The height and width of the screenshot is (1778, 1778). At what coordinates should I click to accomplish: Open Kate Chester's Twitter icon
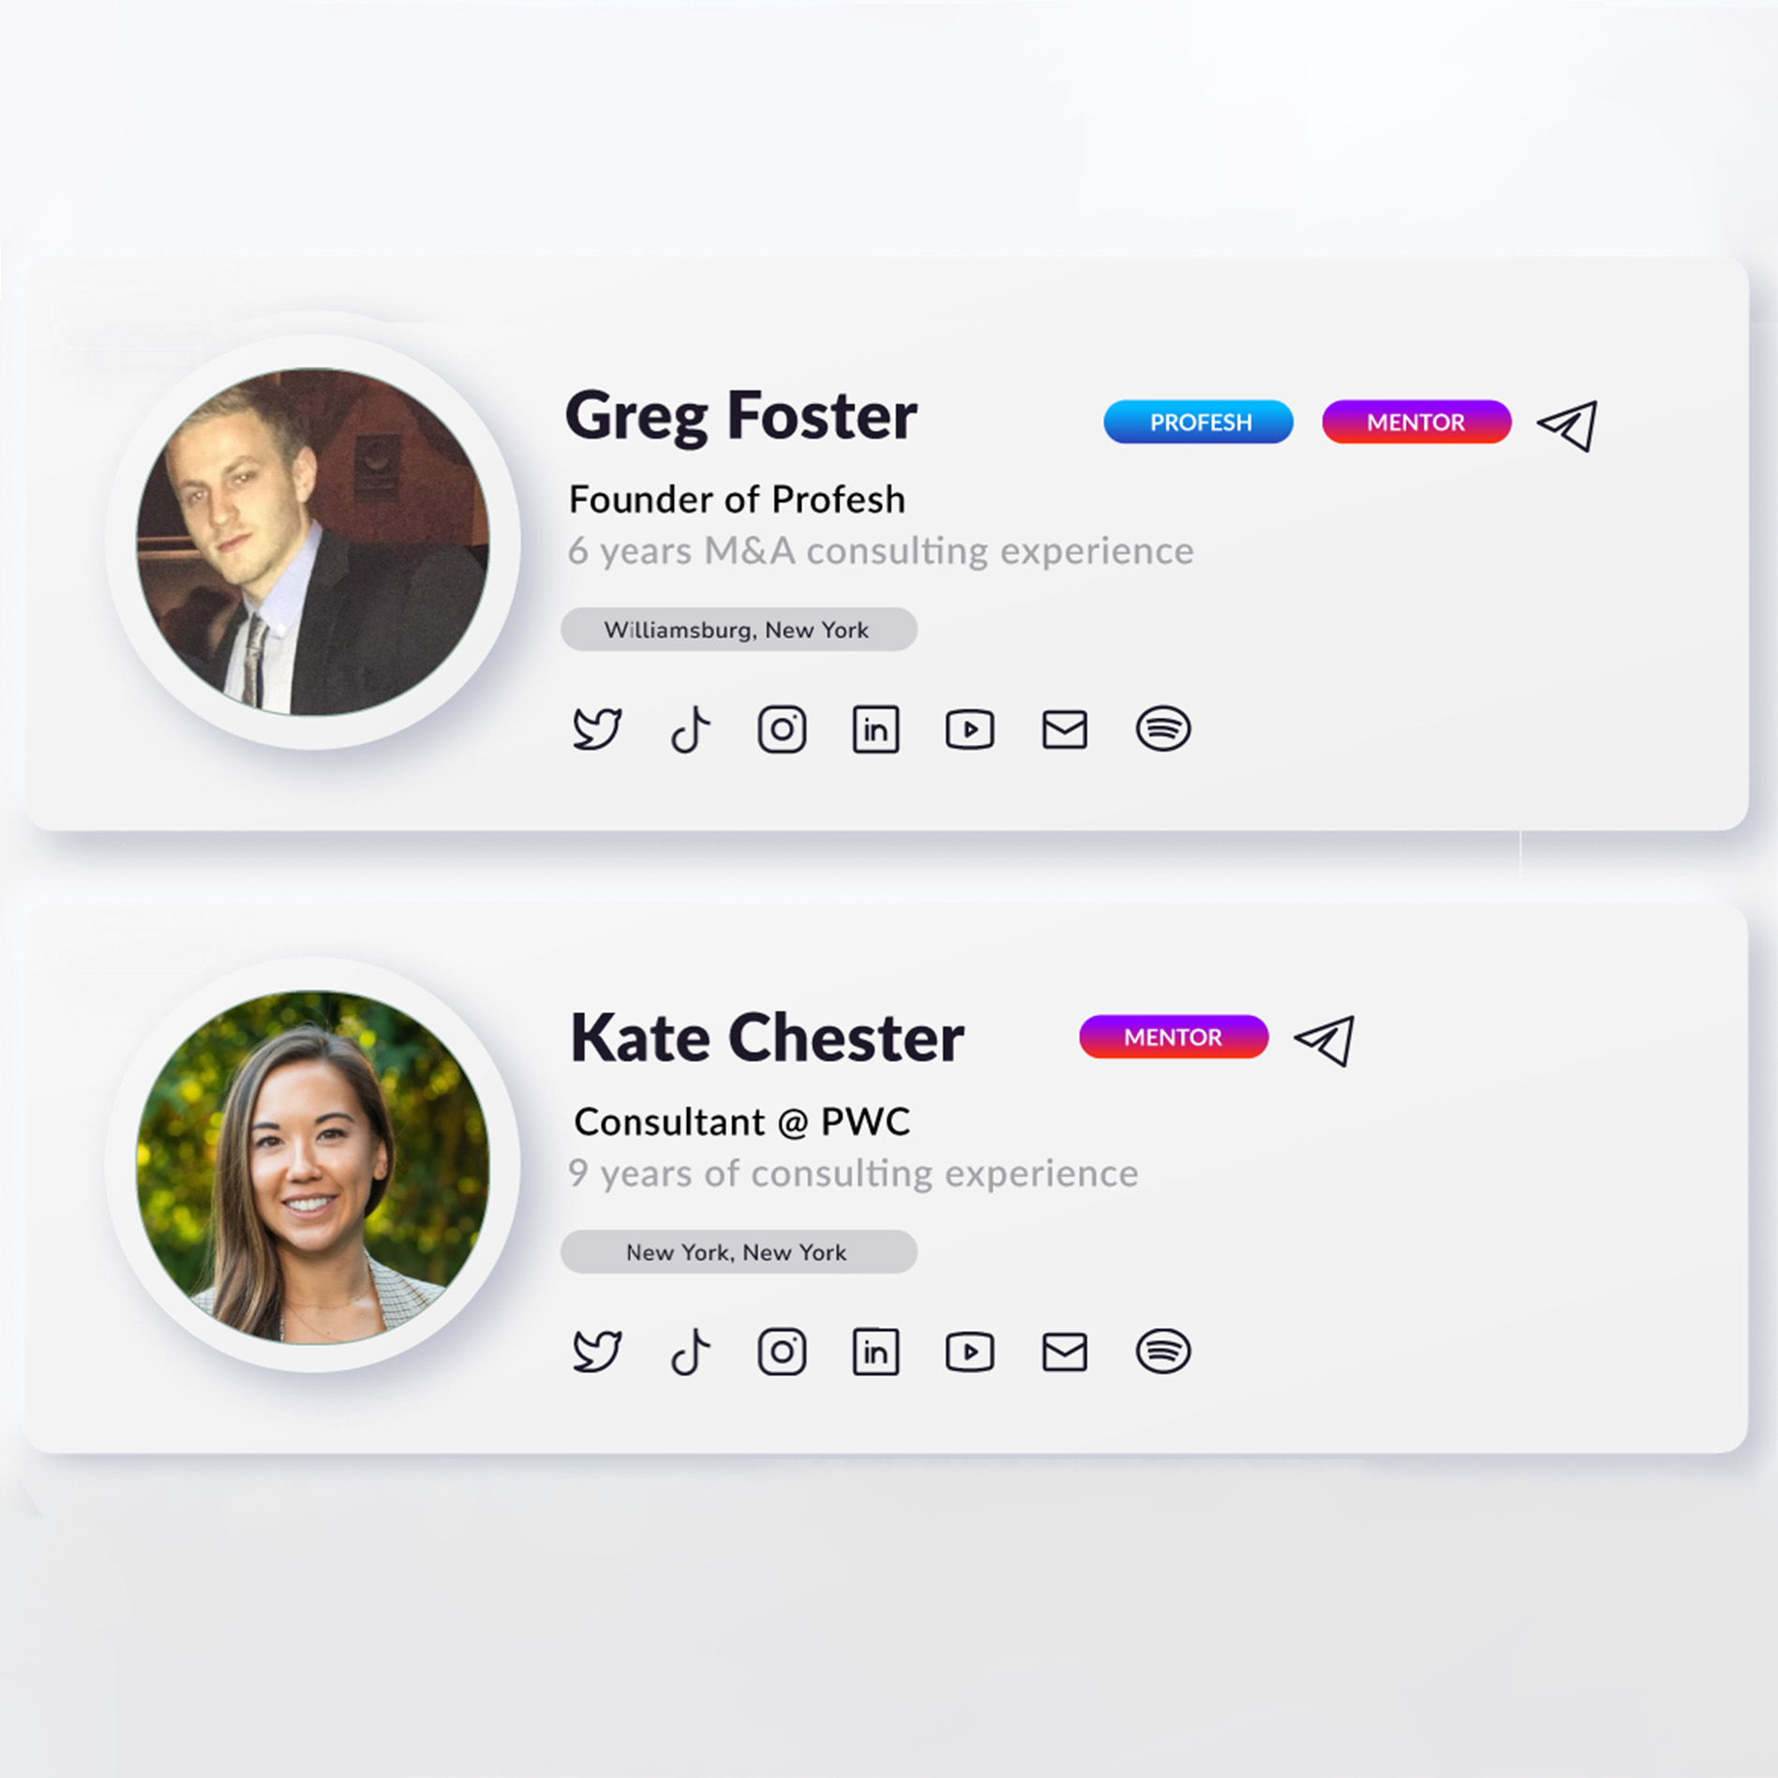(597, 1352)
